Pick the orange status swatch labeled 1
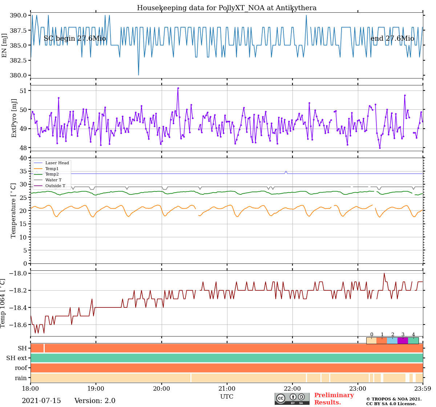The width and height of the screenshot is (436, 407). click(x=382, y=340)
